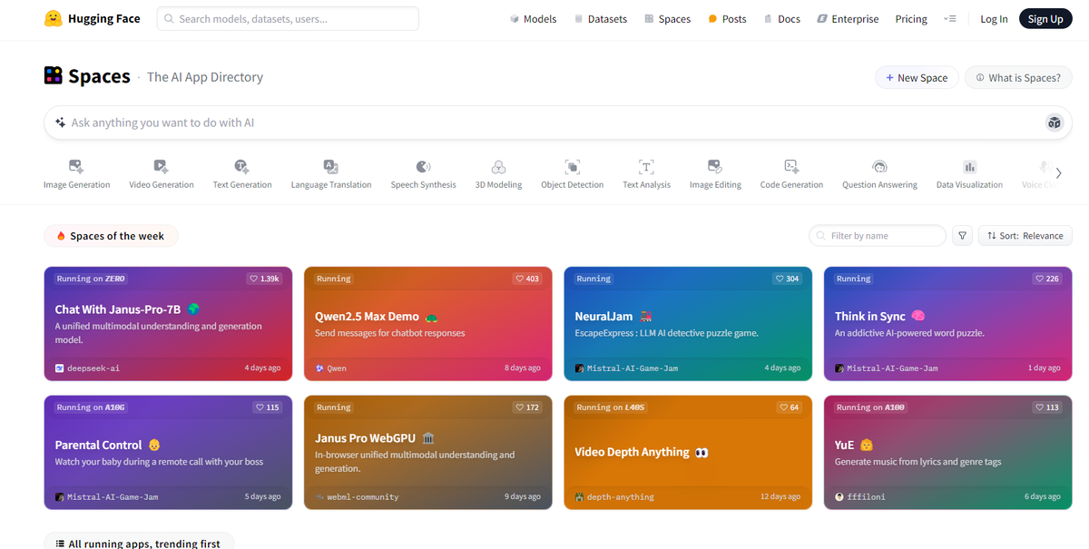1089x549 pixels.
Task: Select the Image Editing category icon
Action: point(715,167)
